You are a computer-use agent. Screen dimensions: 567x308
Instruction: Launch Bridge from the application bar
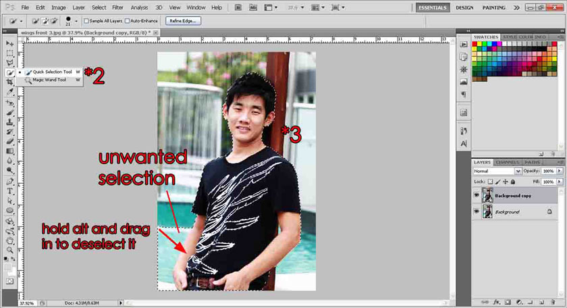[238, 7]
